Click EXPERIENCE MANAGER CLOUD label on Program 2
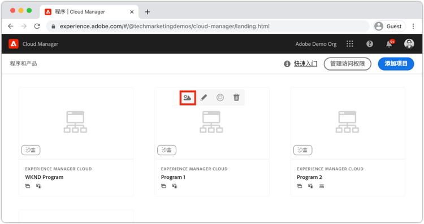The width and height of the screenshot is (424, 224). [330, 169]
